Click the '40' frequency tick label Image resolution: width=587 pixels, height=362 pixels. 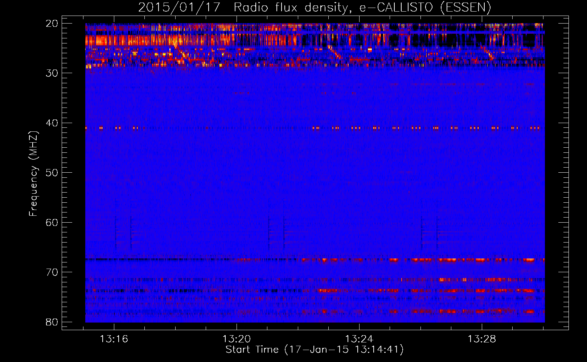52,123
